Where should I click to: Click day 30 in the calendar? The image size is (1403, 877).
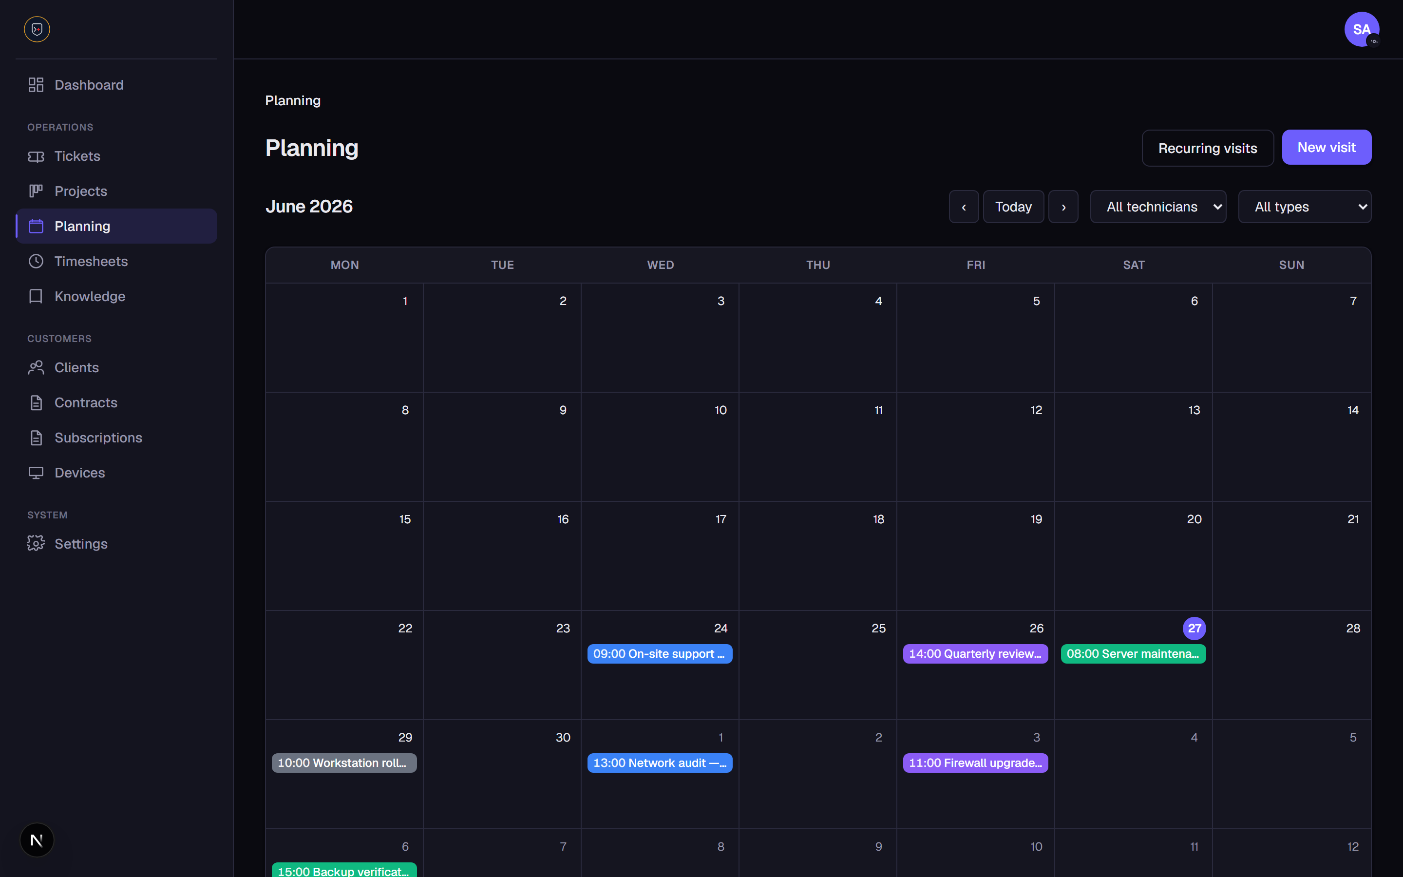[x=563, y=737]
